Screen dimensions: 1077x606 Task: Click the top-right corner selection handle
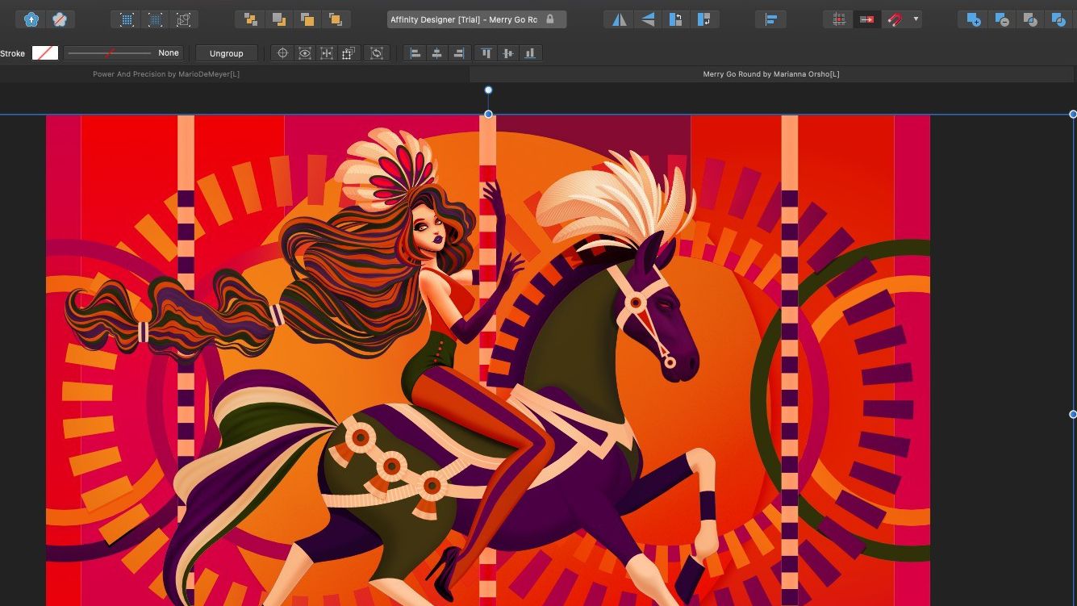[x=1073, y=115]
